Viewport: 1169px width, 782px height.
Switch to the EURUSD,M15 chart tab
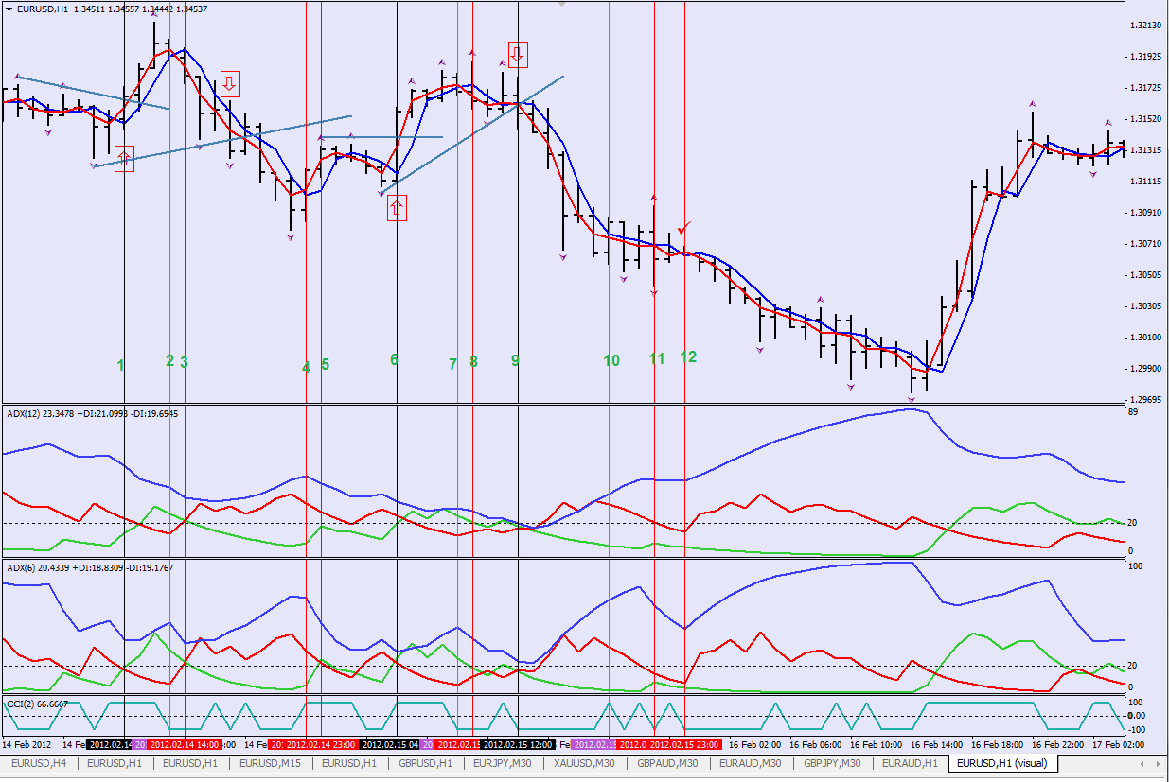(270, 763)
